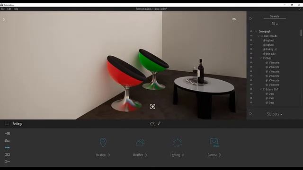Open the Import dock icon
The height and width of the screenshot is (170, 303).
[x=7, y=133]
